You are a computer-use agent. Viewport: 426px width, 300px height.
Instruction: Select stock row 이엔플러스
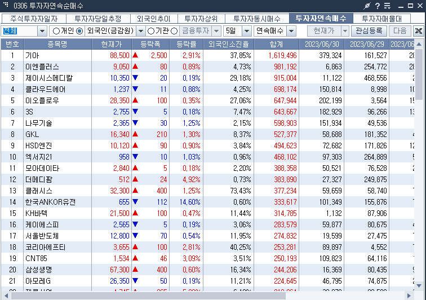(207, 67)
